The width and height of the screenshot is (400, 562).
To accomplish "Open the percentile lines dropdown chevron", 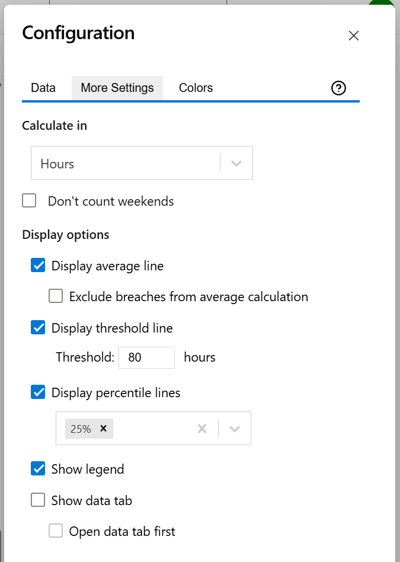I will [236, 428].
